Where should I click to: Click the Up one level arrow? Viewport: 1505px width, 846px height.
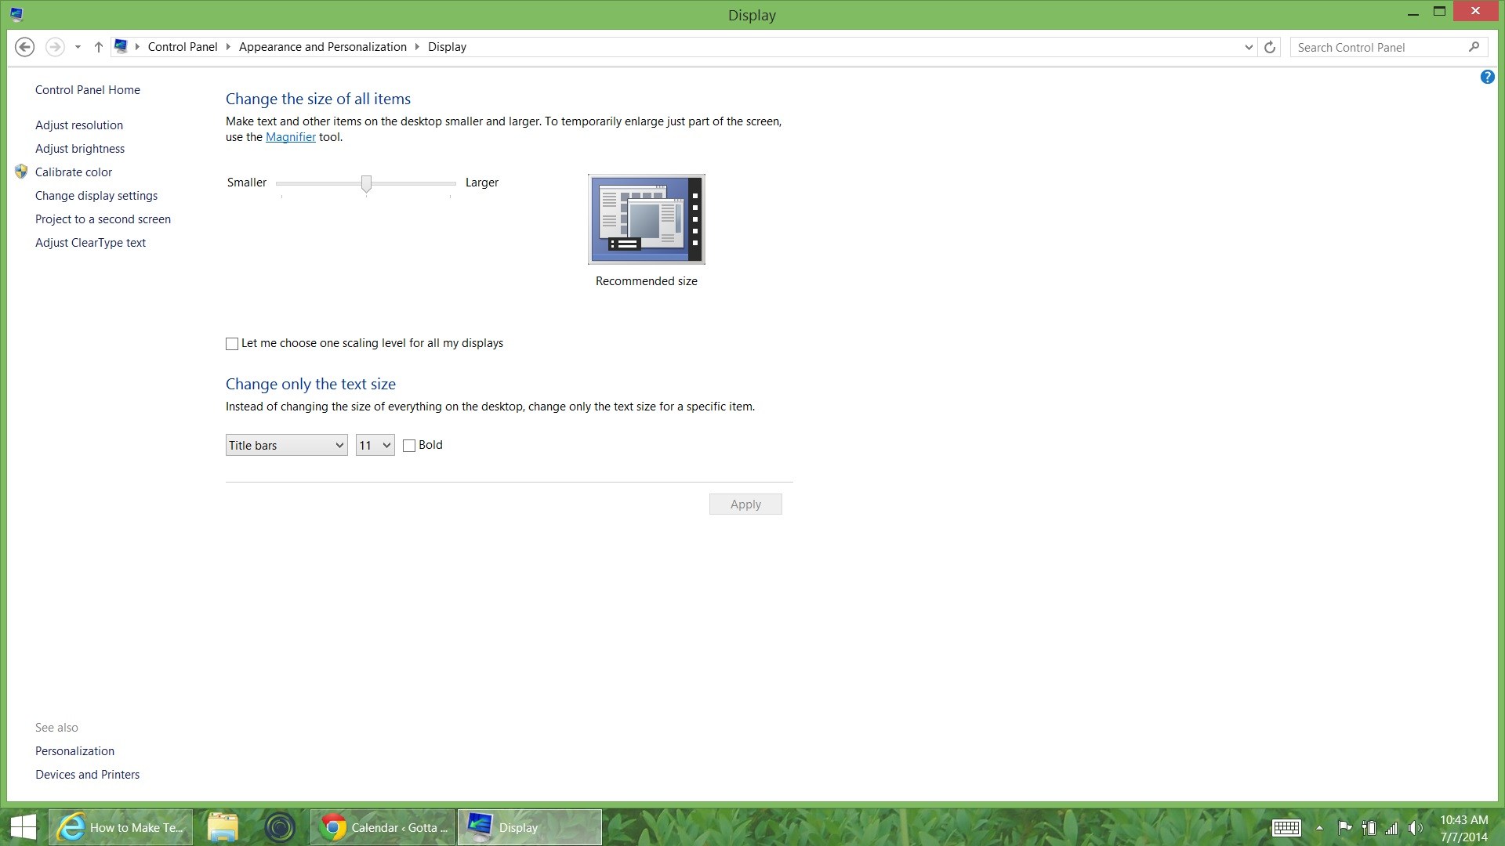tap(98, 47)
